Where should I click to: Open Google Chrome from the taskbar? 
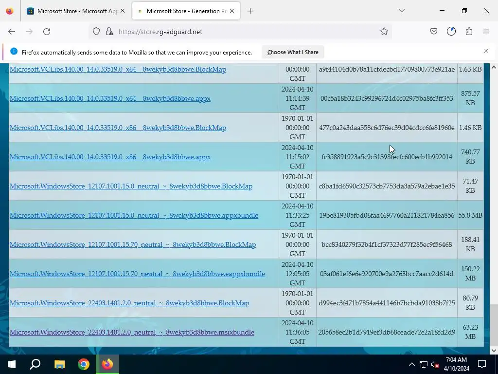click(84, 364)
